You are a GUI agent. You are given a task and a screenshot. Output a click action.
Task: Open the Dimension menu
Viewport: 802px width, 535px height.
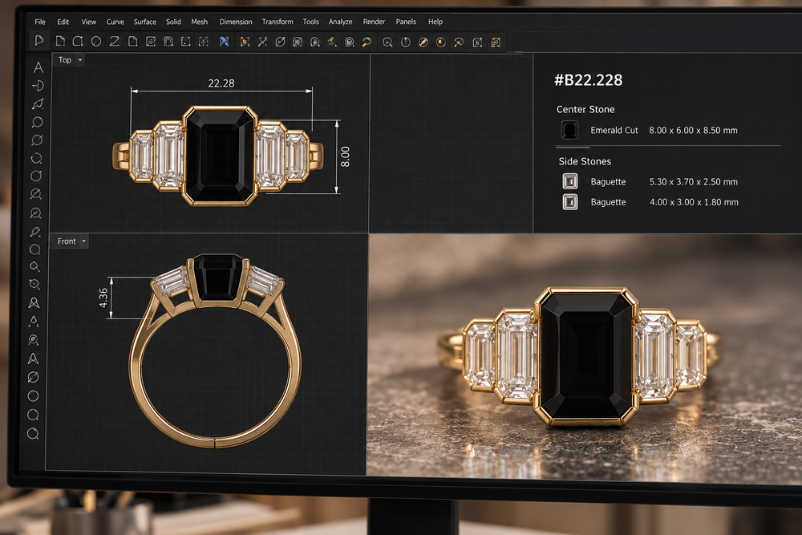236,22
